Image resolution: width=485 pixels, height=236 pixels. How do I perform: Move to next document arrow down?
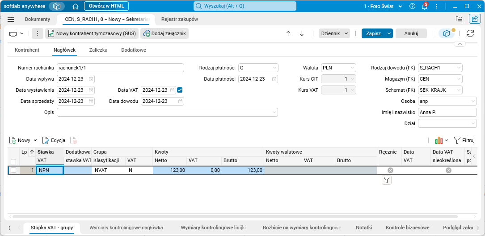pyautogui.click(x=302, y=33)
